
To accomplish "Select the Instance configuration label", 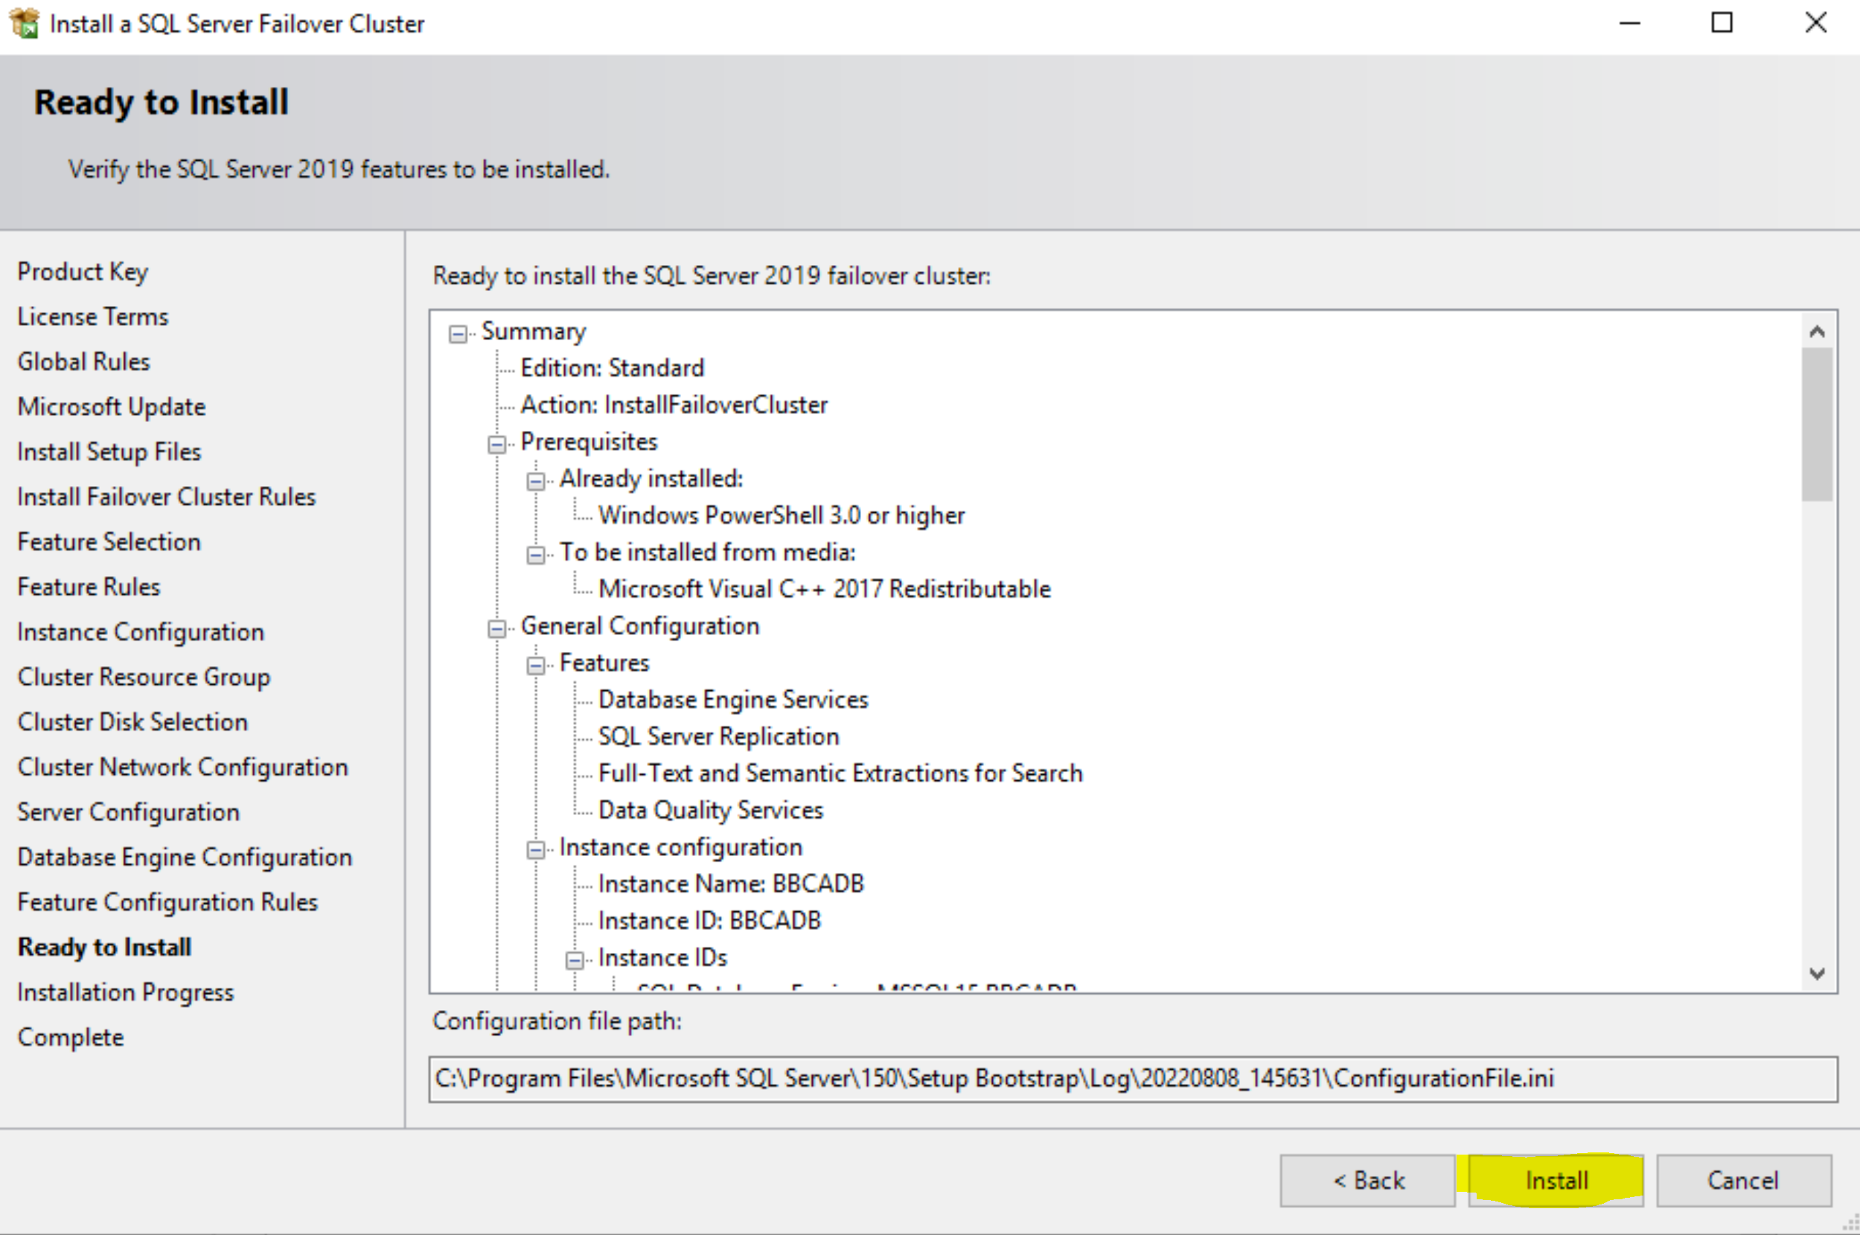I will (x=681, y=847).
